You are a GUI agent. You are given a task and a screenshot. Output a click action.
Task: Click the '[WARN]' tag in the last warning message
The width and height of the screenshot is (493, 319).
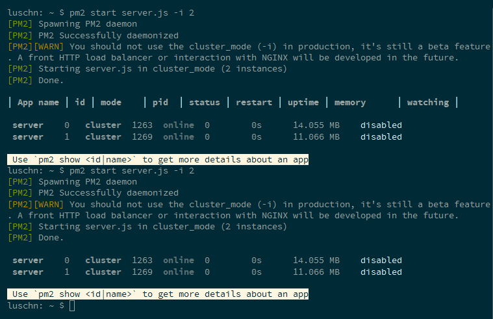(49, 205)
